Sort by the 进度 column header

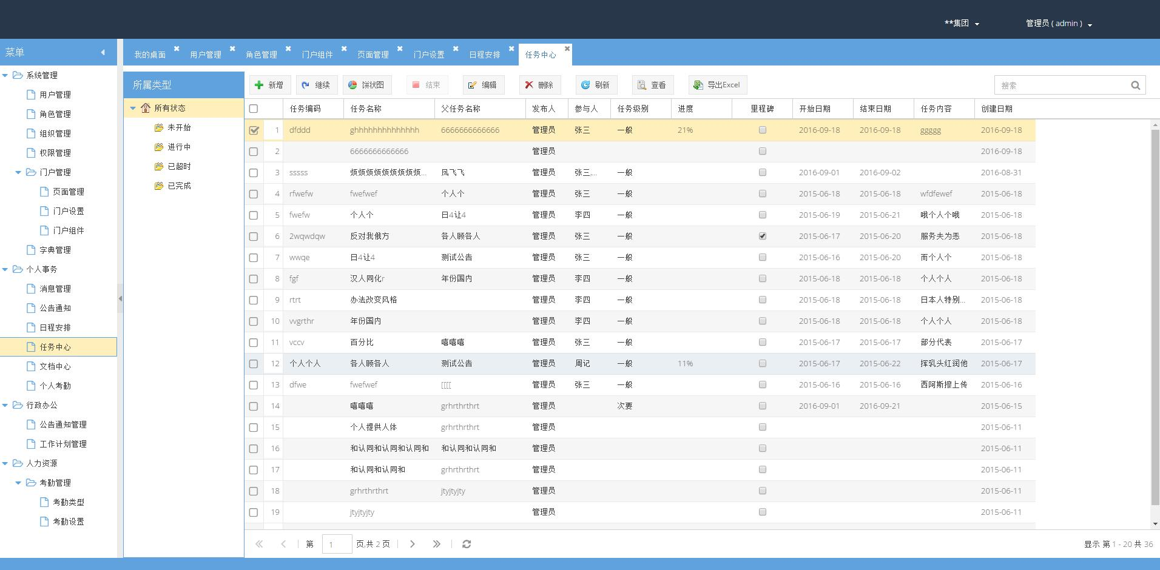701,109
